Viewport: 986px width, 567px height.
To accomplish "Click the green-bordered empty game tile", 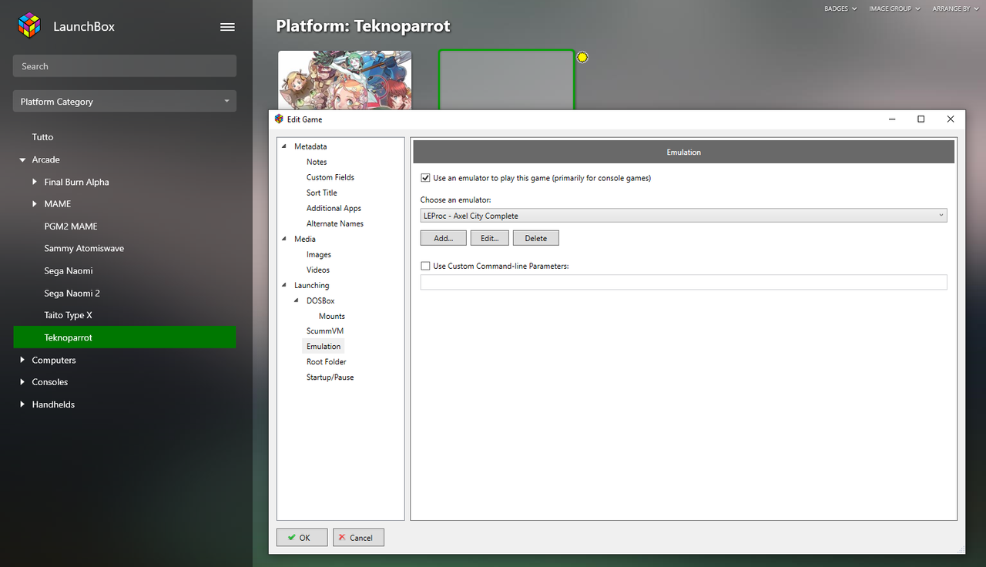I will (x=507, y=80).
